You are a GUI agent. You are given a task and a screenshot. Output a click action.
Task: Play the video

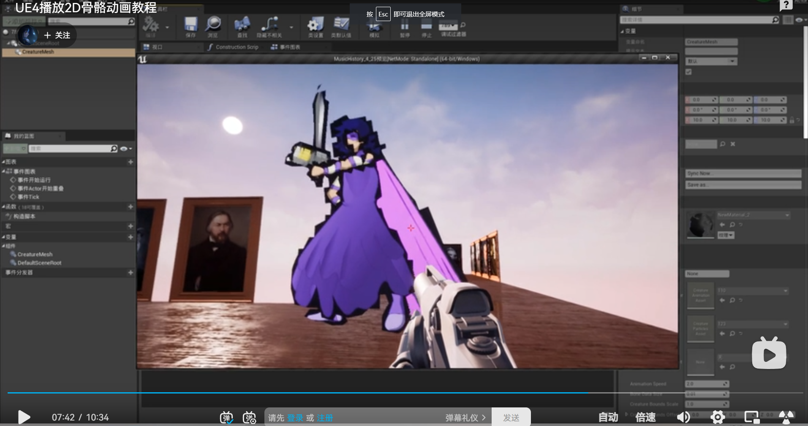(24, 417)
